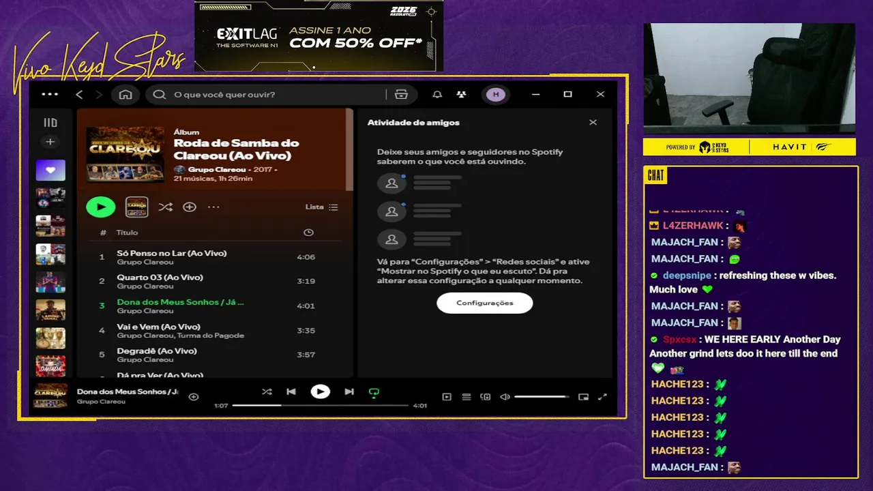
Task: Open 'Grupo Clareou' link in player bar
Action: (101, 402)
